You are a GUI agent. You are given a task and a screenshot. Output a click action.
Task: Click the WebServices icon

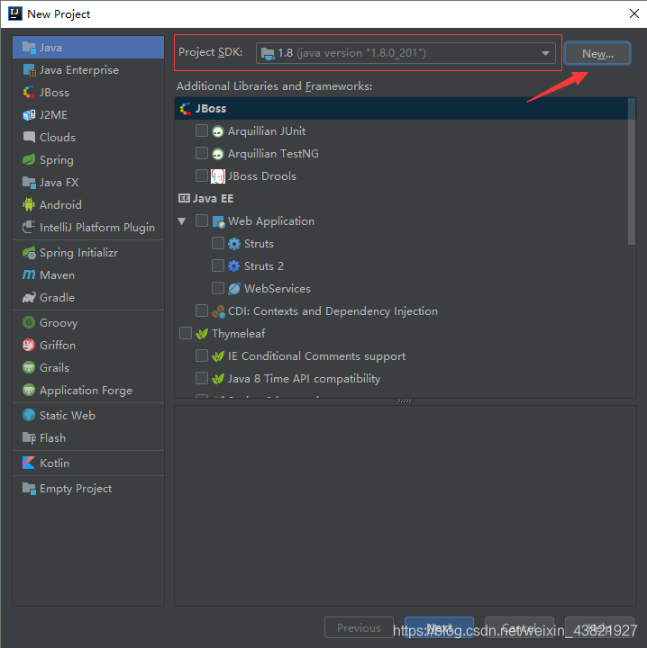pyautogui.click(x=234, y=289)
